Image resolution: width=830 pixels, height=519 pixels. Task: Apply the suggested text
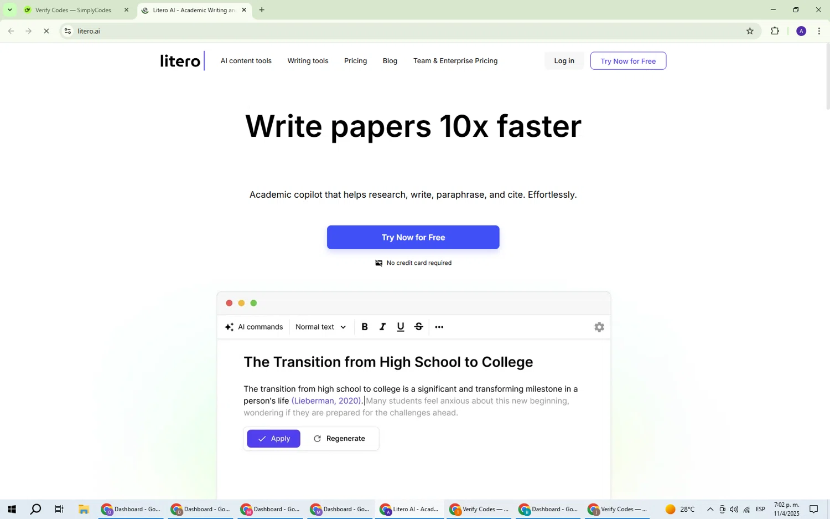tap(274, 439)
